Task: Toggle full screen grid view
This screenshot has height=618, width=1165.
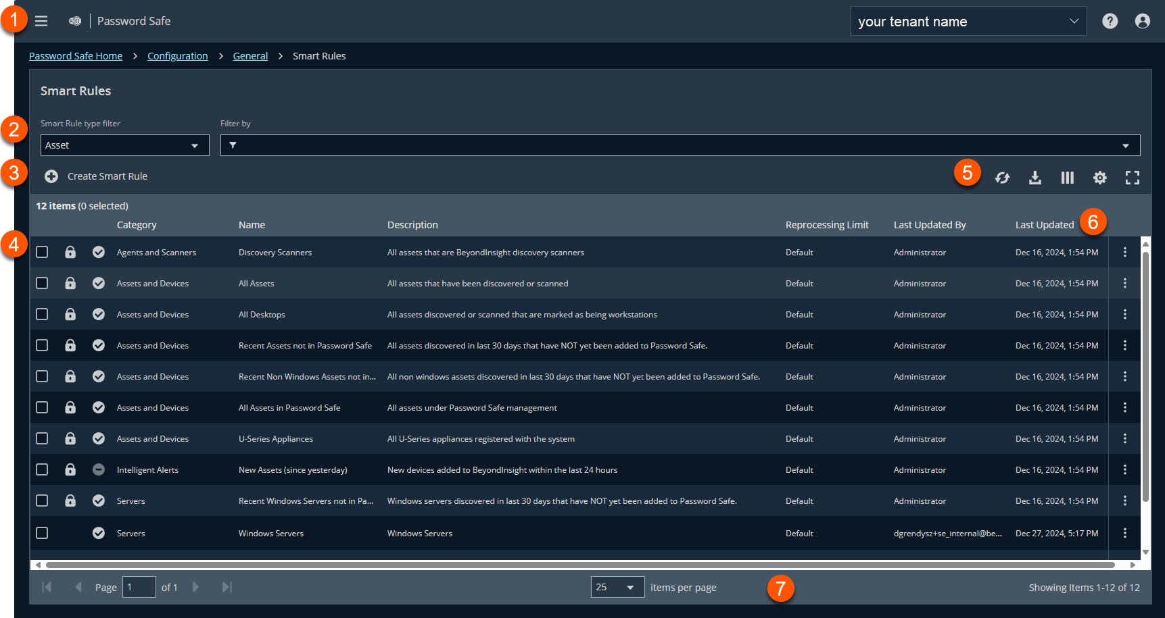Action: [x=1132, y=178]
